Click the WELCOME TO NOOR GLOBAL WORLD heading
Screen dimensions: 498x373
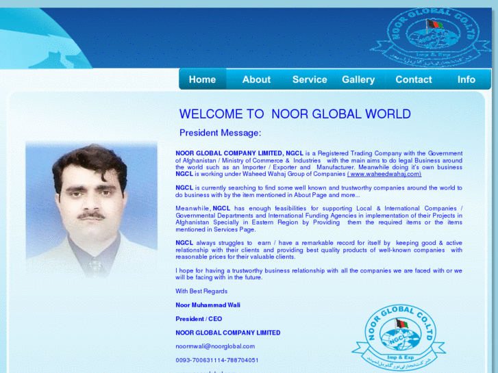pyautogui.click(x=295, y=114)
